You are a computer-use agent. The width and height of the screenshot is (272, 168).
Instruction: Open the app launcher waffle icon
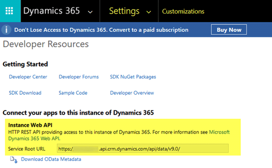(10, 11)
